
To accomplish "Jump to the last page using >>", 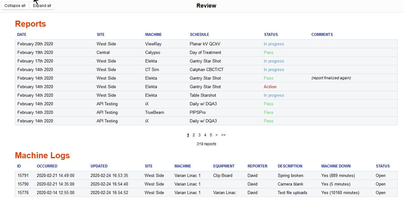I will coord(223,135).
